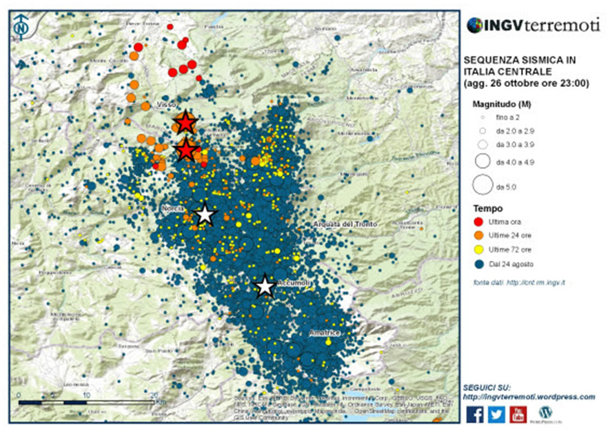Click the yellow 'Ultime 72 ore' legend dot
The image size is (610, 434).
pyautogui.click(x=478, y=250)
